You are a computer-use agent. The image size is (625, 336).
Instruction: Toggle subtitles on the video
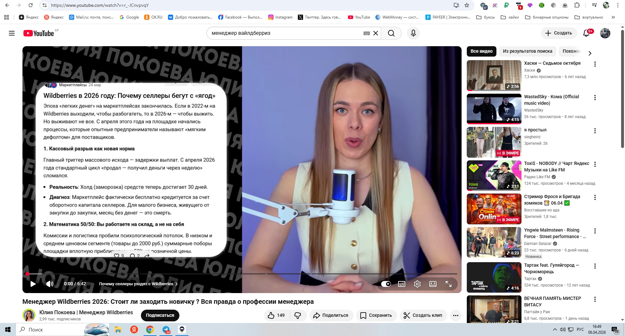point(401,284)
